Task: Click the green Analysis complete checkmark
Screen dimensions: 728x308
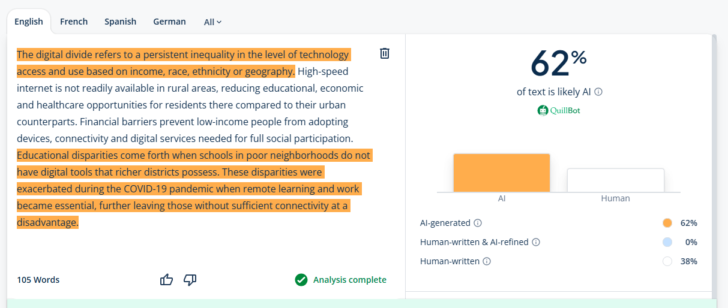Action: pos(301,280)
